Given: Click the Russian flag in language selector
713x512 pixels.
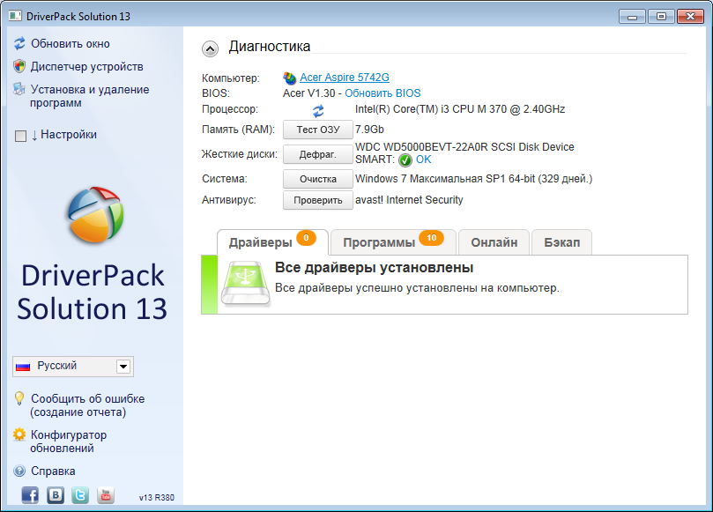Looking at the screenshot, I should click(23, 367).
